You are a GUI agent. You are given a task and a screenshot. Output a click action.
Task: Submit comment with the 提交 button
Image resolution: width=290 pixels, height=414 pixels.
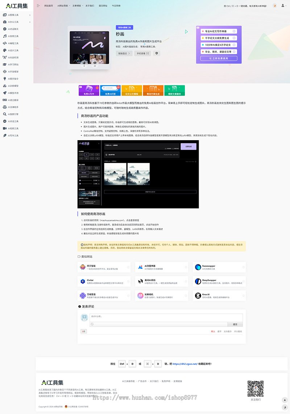[235, 324]
